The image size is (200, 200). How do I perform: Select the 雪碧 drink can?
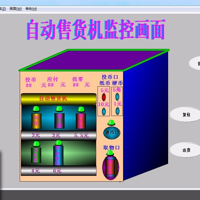coord(59,121)
